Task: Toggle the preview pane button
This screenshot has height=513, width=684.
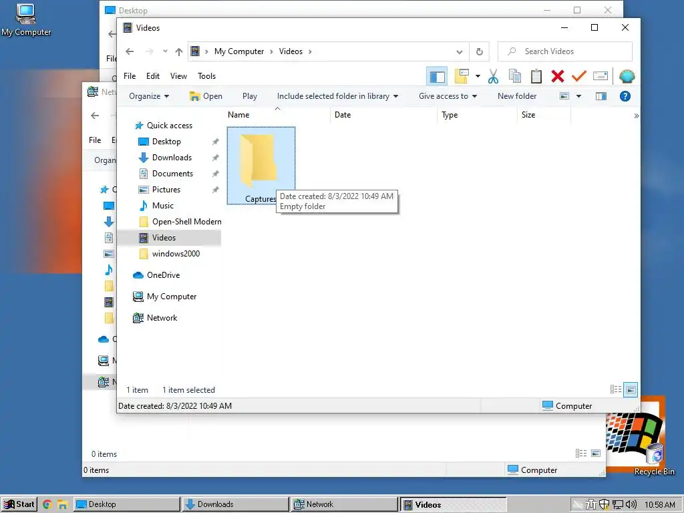Action: [601, 96]
